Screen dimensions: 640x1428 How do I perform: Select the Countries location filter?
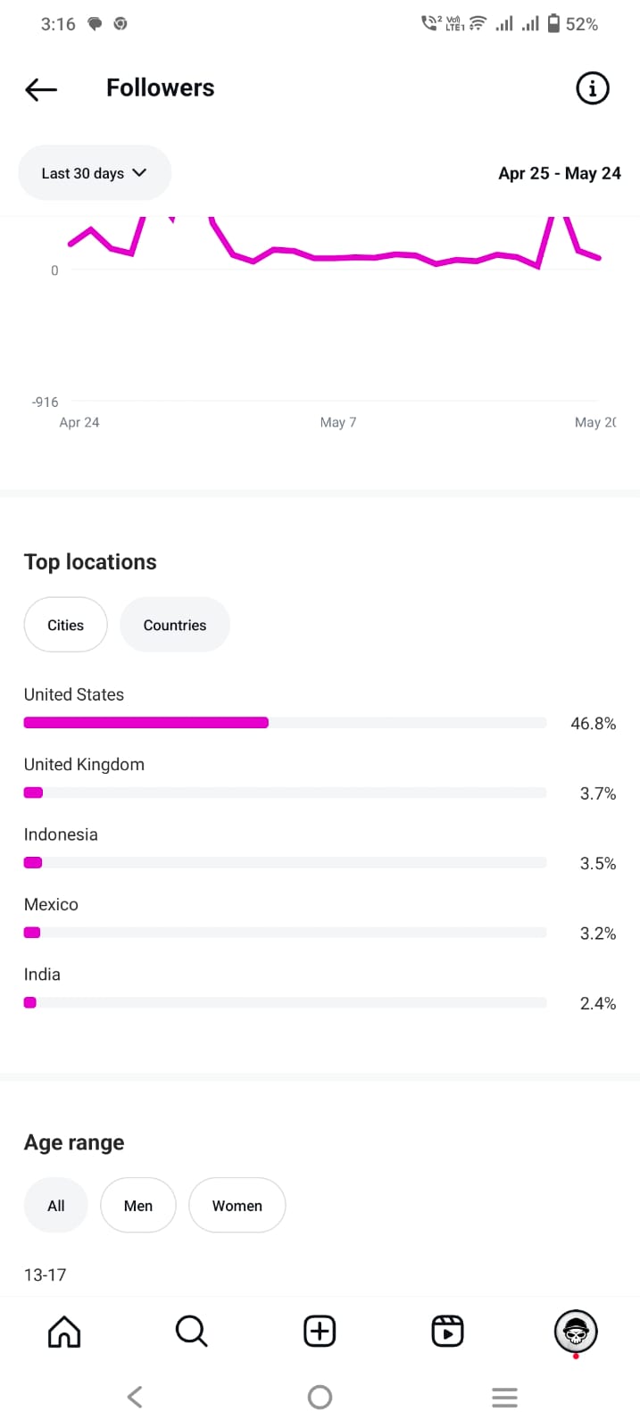(175, 625)
